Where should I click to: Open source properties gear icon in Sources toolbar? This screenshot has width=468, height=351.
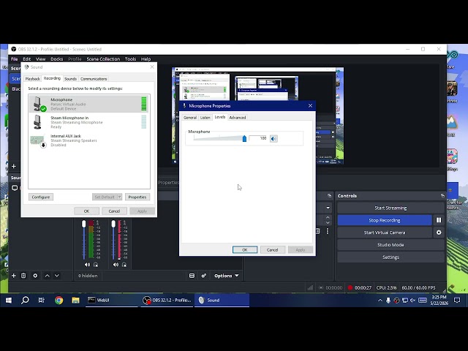tap(35, 276)
